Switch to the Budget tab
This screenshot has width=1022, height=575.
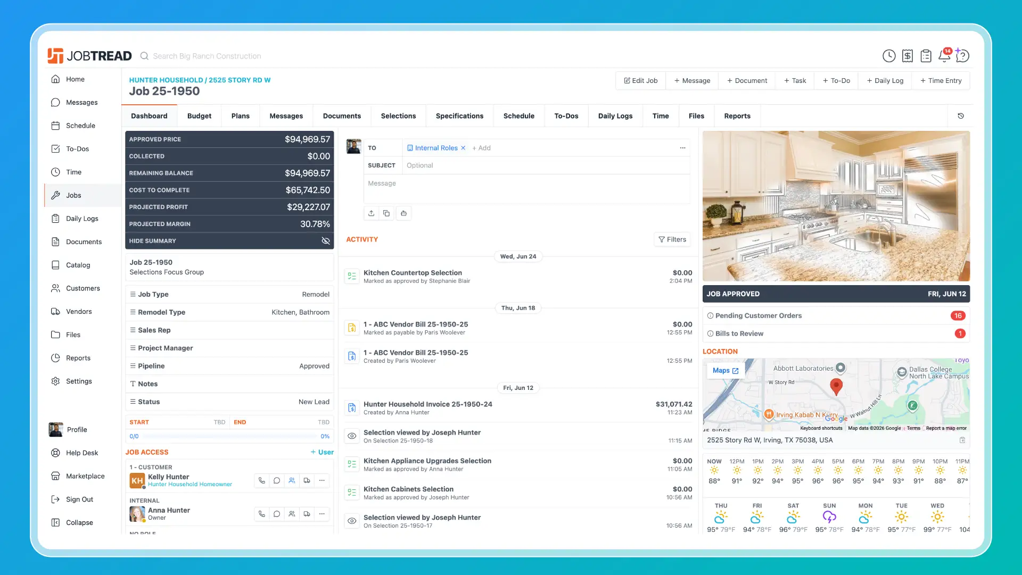tap(199, 116)
